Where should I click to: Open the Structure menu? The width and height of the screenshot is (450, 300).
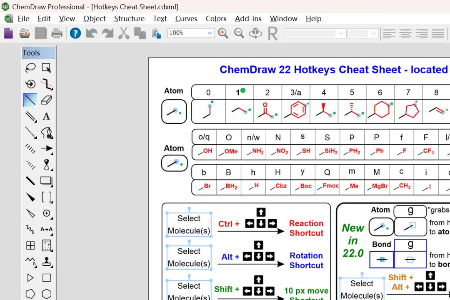point(129,19)
